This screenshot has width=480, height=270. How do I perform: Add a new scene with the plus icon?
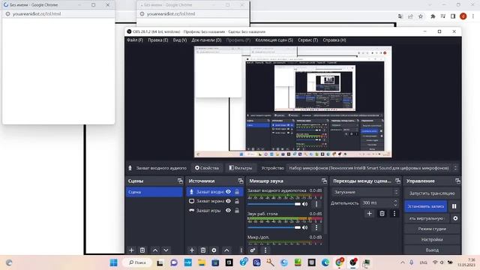tap(131, 250)
